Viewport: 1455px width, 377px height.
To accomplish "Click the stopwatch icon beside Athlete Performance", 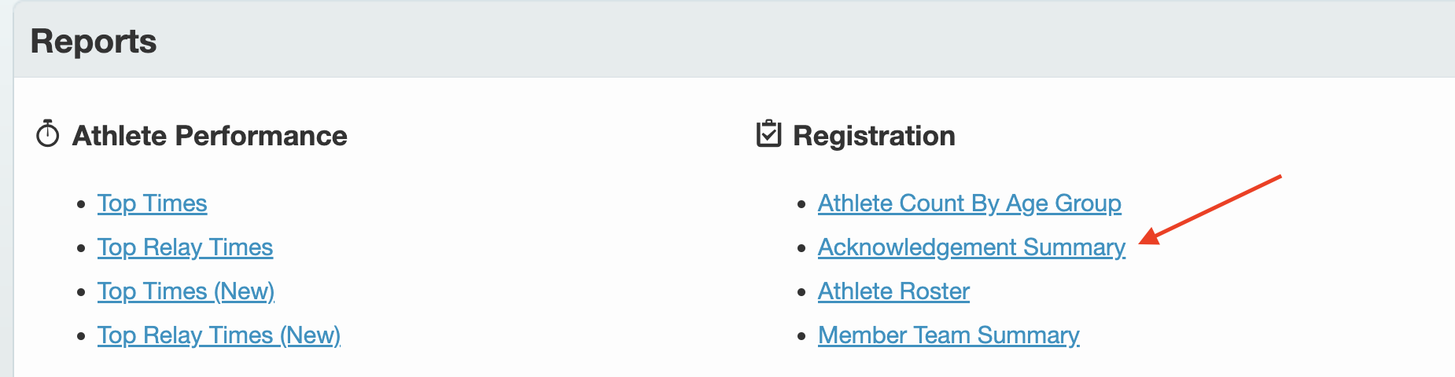I will click(x=48, y=134).
